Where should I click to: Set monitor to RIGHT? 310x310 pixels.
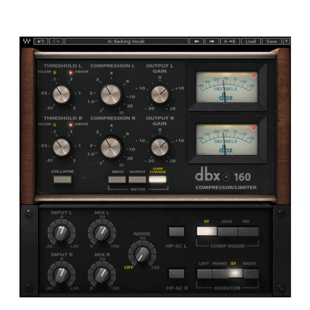coord(250,273)
